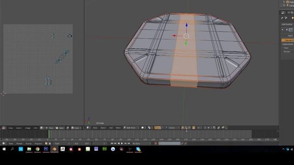Collapse the modifier panel triangle
The height and width of the screenshot is (165, 294).
coord(283,30)
